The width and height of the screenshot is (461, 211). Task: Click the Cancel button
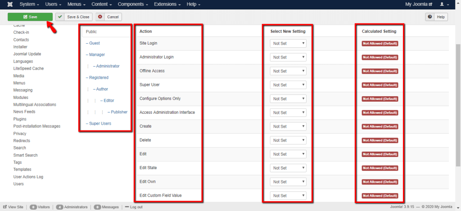pyautogui.click(x=108, y=17)
